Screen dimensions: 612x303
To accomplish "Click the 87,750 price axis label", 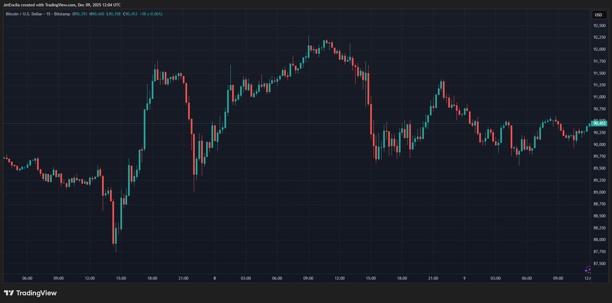I will (x=599, y=252).
